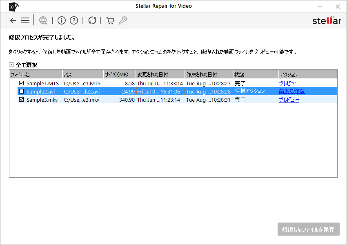The height and width of the screenshot is (245, 347).
Task: Click created date ending 10:28:28
Action: 208,91
